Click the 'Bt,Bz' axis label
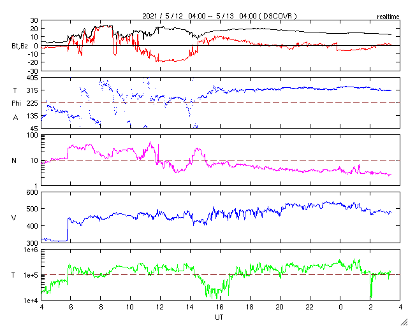408x326 pixels. coord(20,45)
